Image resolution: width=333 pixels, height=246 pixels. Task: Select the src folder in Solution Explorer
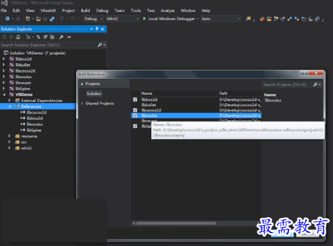coord(24,142)
